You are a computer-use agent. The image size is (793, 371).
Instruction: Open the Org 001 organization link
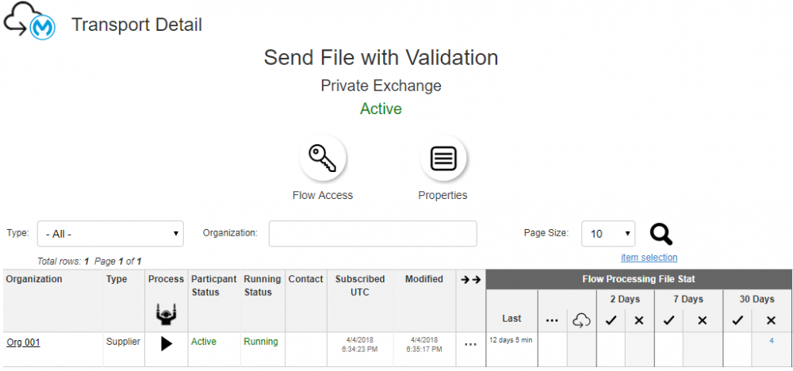(23, 342)
